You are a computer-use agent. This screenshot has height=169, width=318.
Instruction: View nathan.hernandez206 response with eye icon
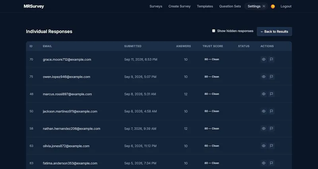(264, 128)
